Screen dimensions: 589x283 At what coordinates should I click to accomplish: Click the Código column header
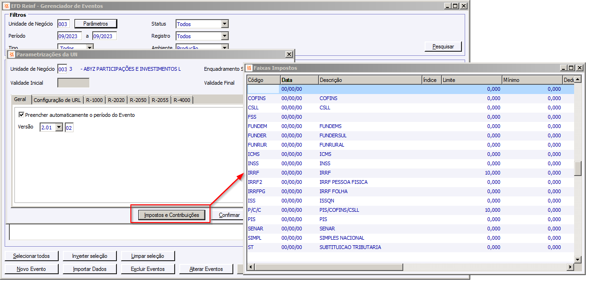tap(263, 80)
